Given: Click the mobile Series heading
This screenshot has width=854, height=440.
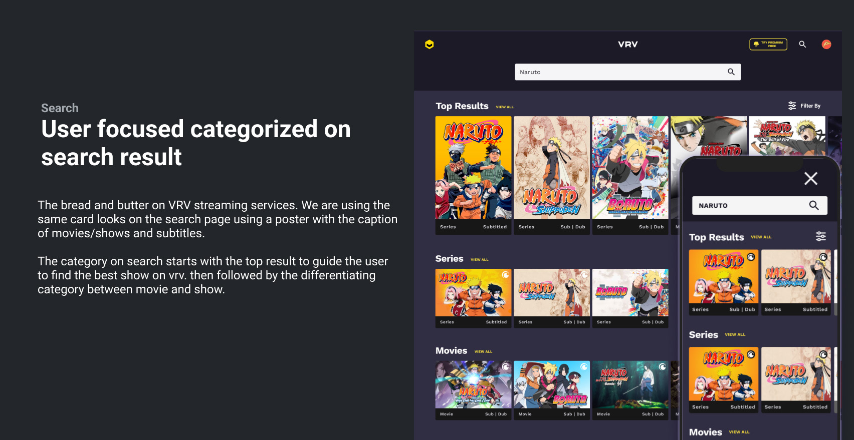Looking at the screenshot, I should pos(703,335).
